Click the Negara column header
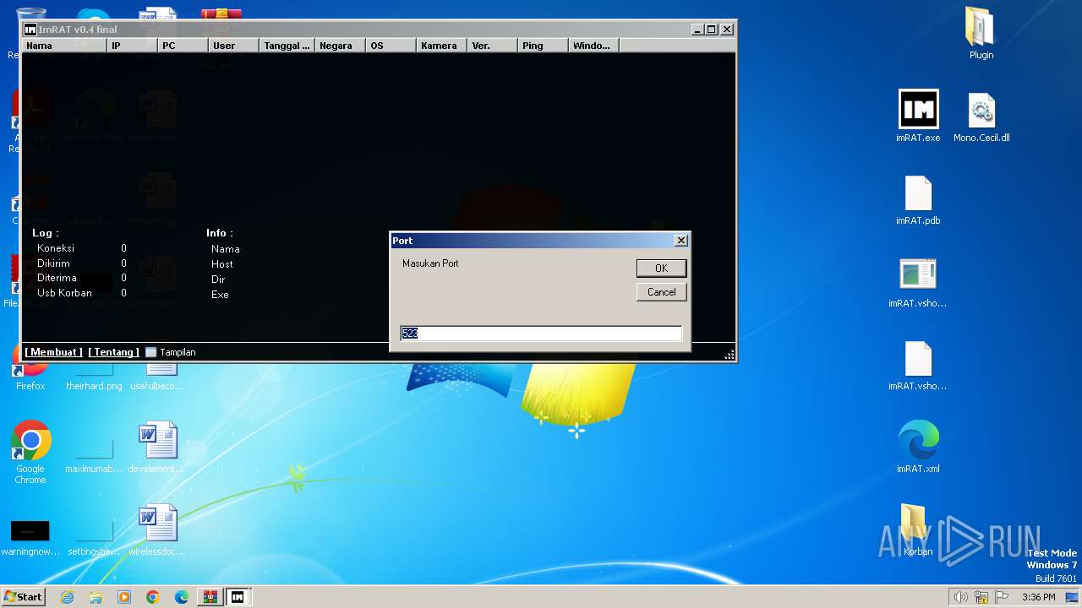 [x=341, y=46]
